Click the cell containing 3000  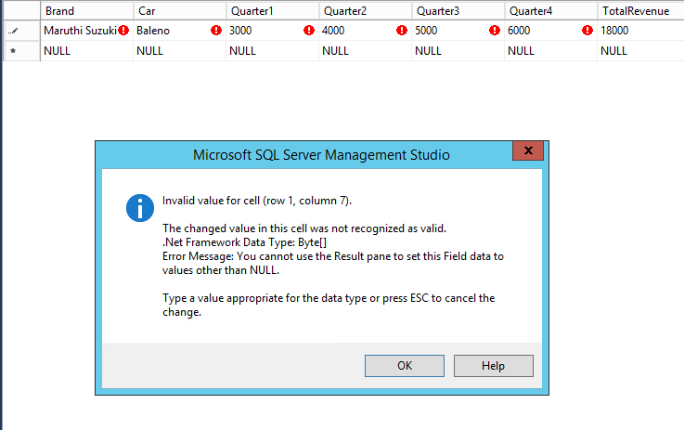coord(273,31)
